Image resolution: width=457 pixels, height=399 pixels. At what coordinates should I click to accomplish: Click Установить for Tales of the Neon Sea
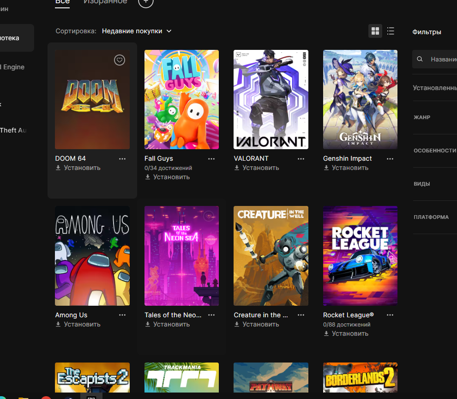171,324
